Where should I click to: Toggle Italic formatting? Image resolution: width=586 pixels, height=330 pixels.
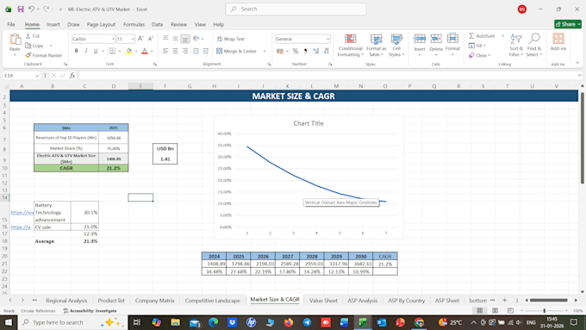coord(86,51)
